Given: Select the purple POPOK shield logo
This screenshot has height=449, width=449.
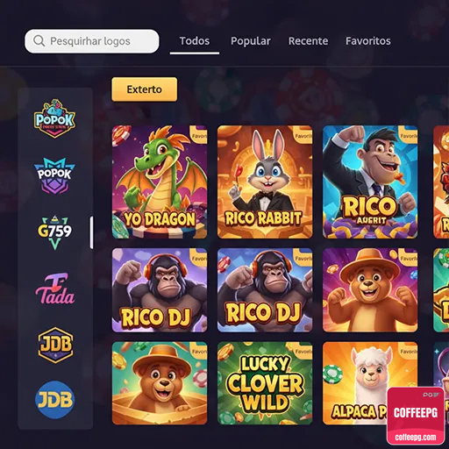Looking at the screenshot, I should click(54, 175).
